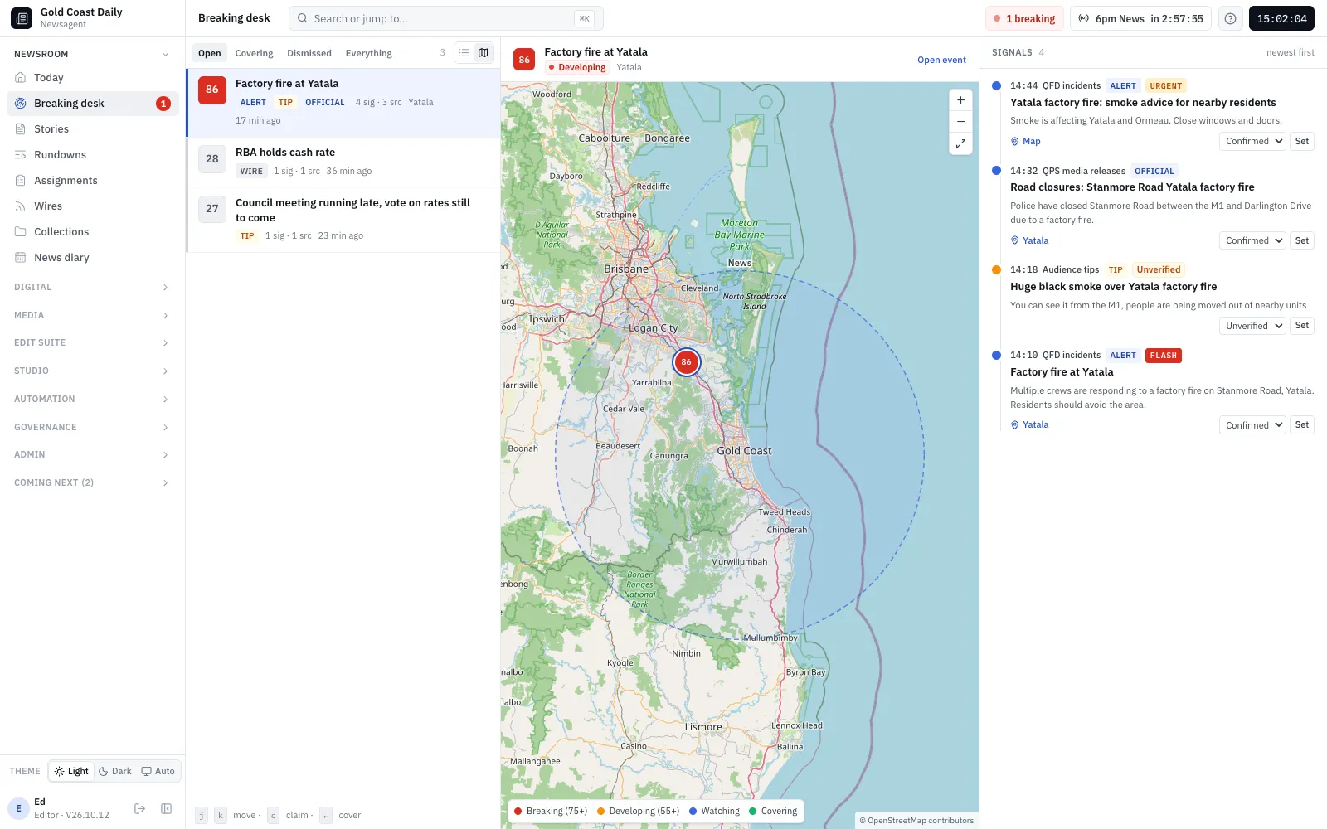The height and width of the screenshot is (829, 1327).
Task: Click the logout icon beside Ed
Action: click(140, 809)
